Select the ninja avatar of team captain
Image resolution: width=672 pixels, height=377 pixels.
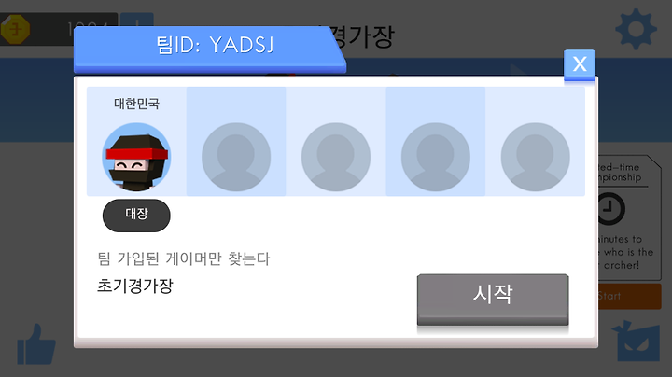[x=136, y=157]
